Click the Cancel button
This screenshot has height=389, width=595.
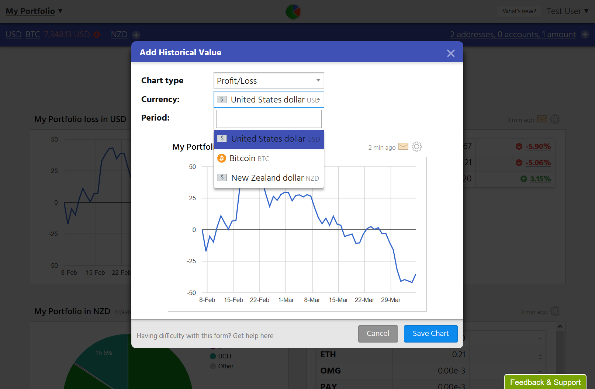click(378, 334)
